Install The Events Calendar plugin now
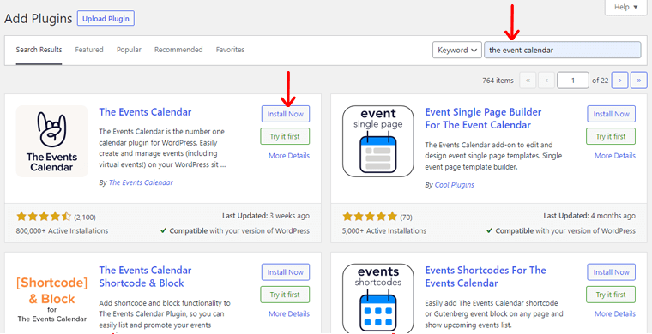This screenshot has width=652, height=334. (285, 114)
